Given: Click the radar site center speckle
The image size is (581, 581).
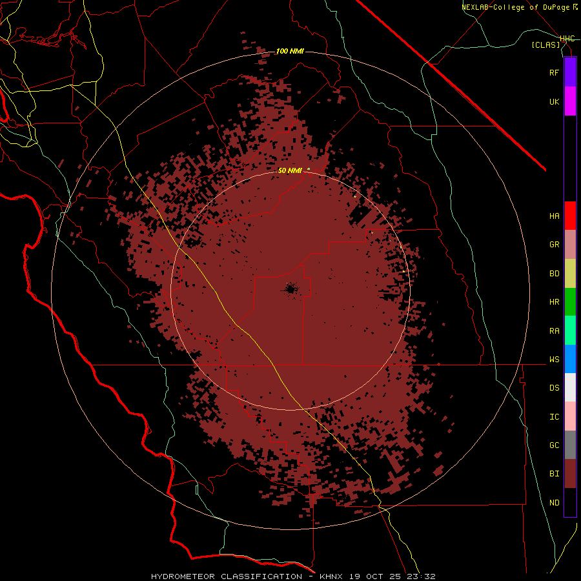Looking at the screenshot, I should point(290,290).
